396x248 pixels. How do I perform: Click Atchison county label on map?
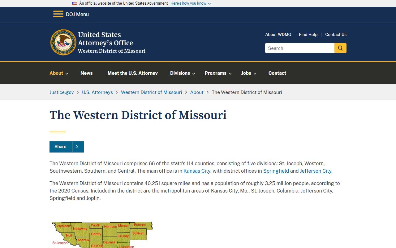(x=63, y=226)
